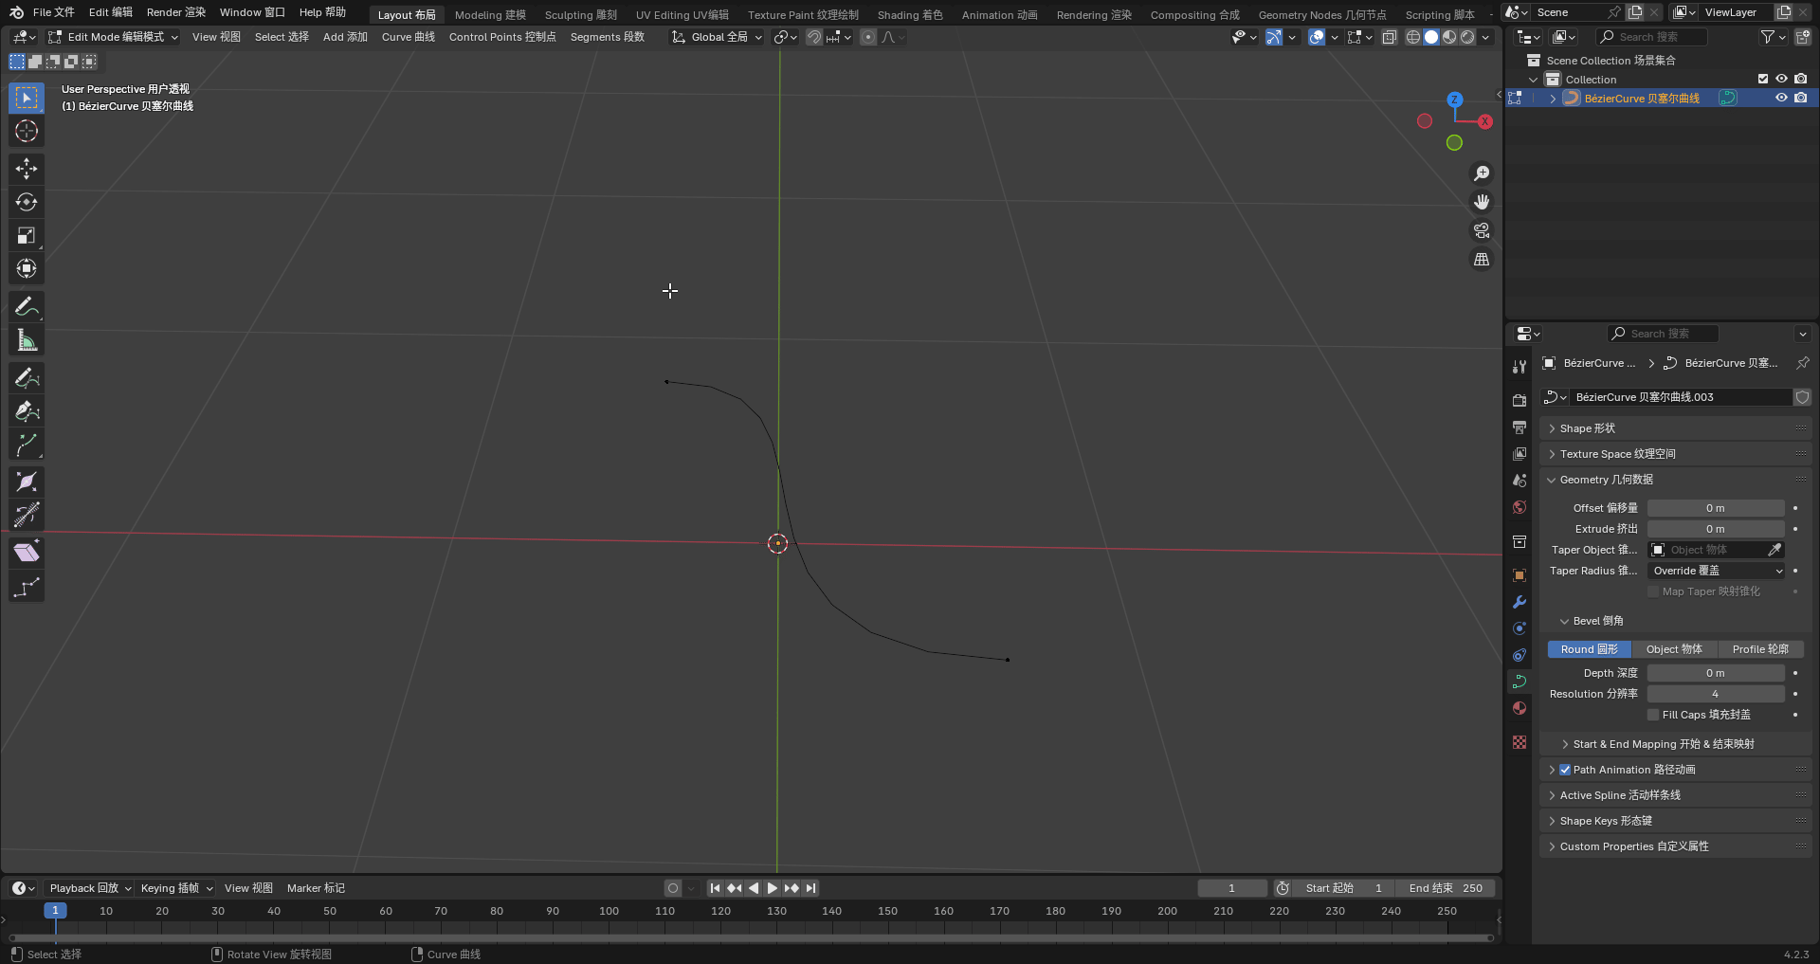Open the Texture properties tab
1820x964 pixels.
point(1520,742)
